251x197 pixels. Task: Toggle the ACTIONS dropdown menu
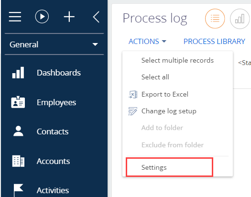[x=147, y=42]
